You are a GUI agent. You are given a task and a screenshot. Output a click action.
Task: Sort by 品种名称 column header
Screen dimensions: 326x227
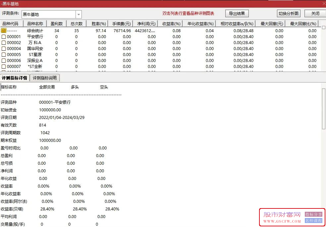coord(35,24)
